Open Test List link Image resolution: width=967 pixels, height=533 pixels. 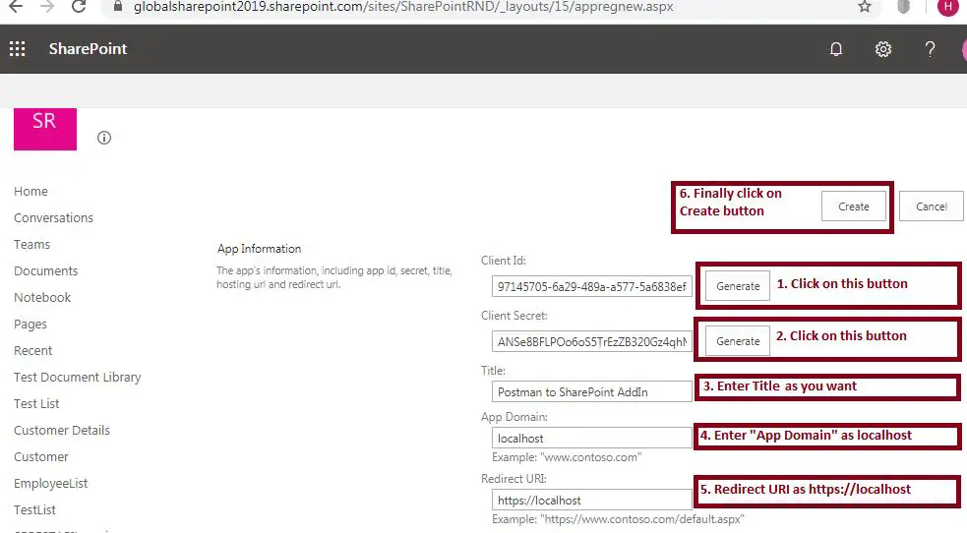pyautogui.click(x=37, y=403)
